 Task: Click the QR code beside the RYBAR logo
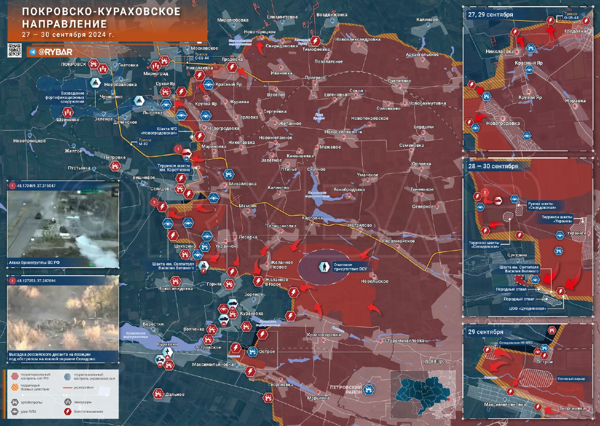pyautogui.click(x=15, y=50)
